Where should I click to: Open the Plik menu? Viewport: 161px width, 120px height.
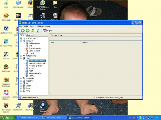pos(21,26)
